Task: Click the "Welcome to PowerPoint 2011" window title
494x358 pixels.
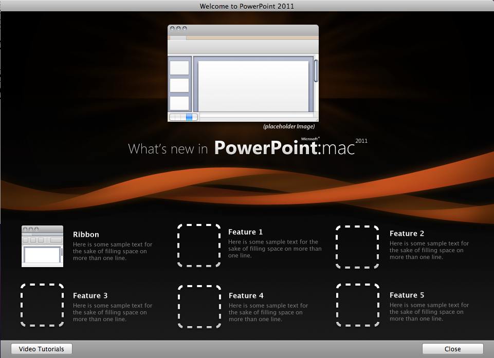Action: click(247, 6)
